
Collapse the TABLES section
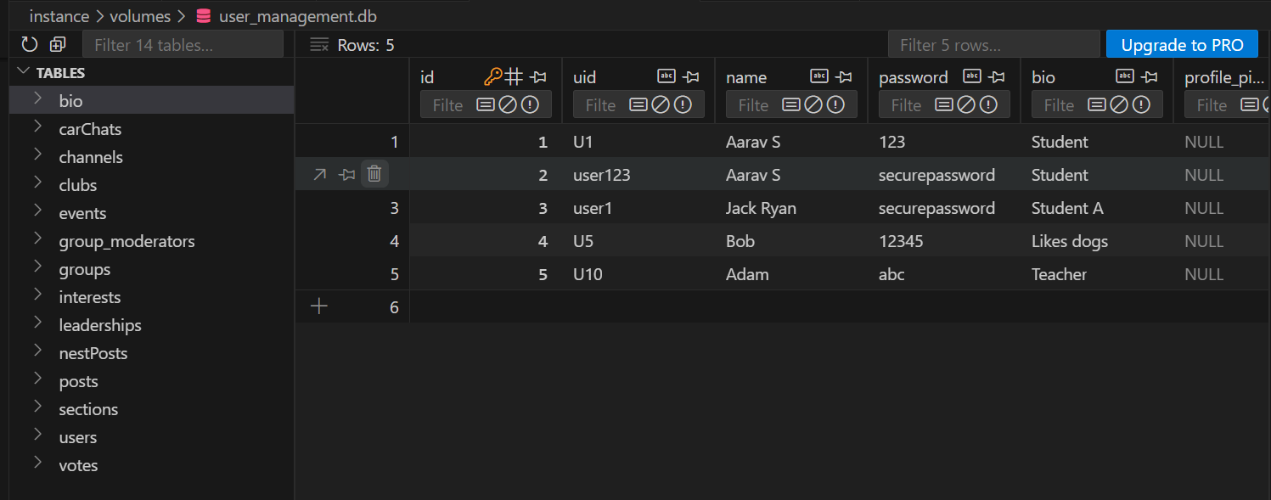[23, 73]
